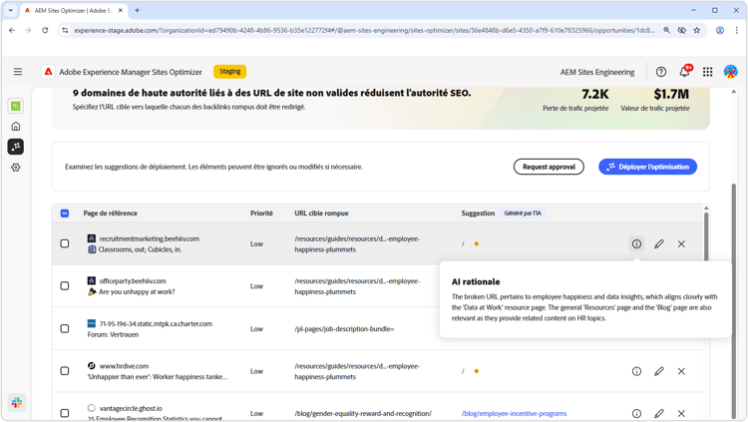Click the green site icon in sidebar
Screen dimensions: 748x422
click(16, 106)
